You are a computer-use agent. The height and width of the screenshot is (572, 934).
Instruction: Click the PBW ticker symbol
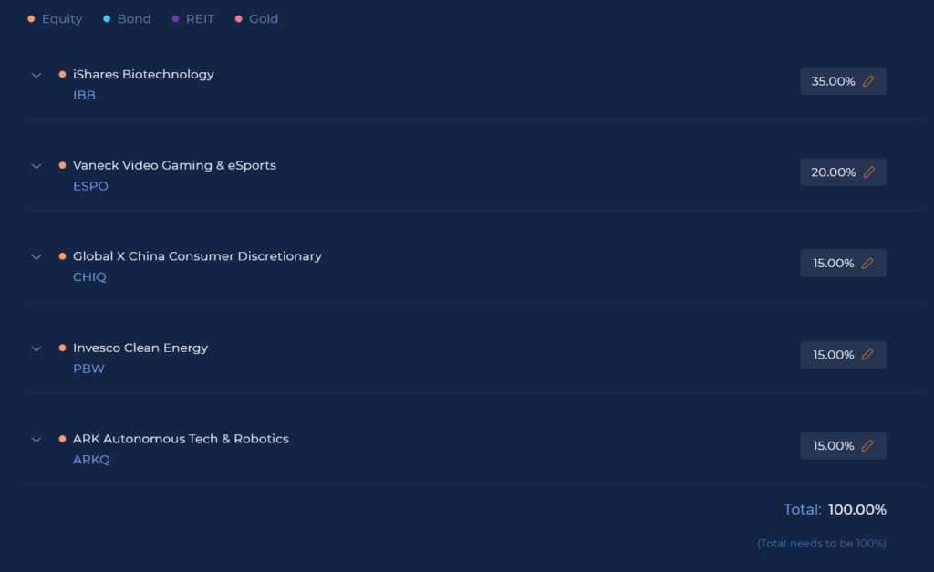click(88, 369)
